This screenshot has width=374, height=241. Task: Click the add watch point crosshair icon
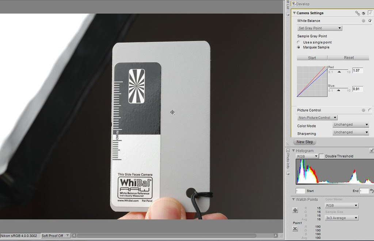[295, 210]
